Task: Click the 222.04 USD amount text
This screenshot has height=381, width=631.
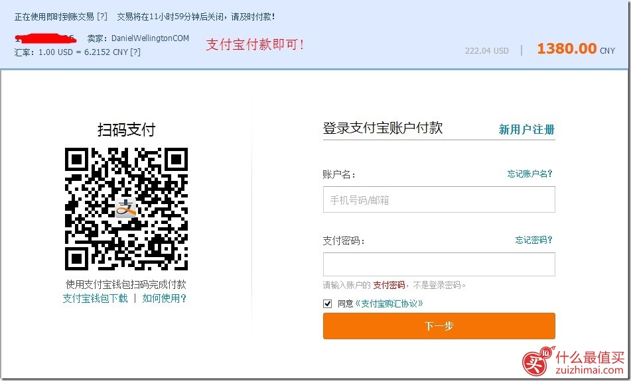Action: pyautogui.click(x=487, y=51)
